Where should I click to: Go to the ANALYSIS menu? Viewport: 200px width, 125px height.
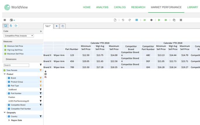coord(102,7)
